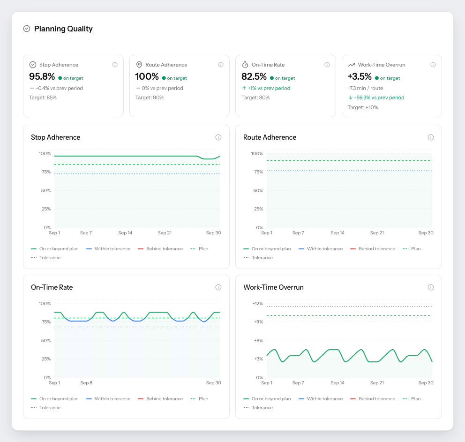Image resolution: width=465 pixels, height=442 pixels.
Task: Click the 82.5% On-Time Rate value
Action: point(254,76)
